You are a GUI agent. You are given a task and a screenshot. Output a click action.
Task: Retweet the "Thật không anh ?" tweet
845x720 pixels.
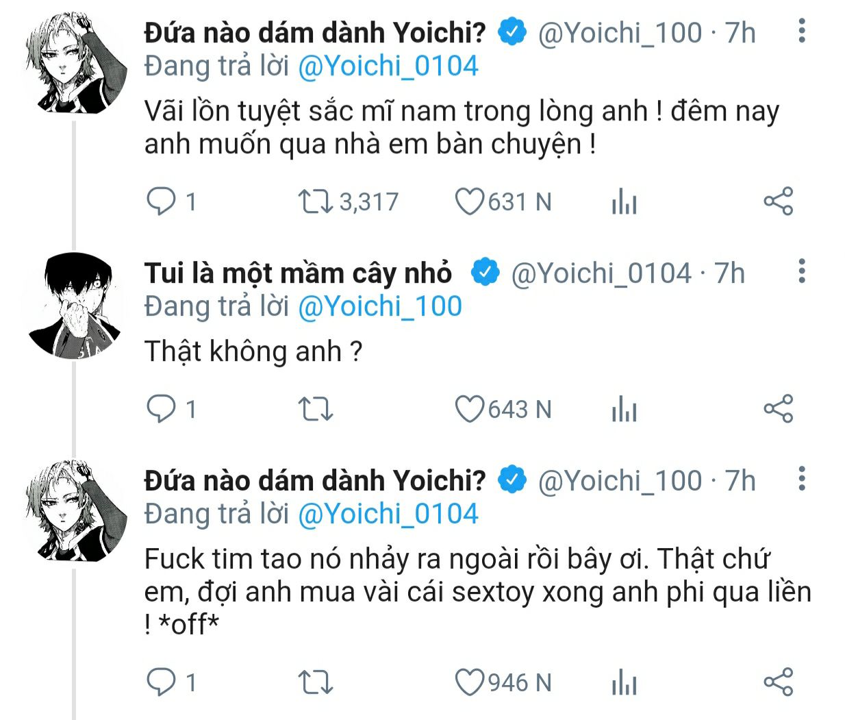tap(315, 409)
